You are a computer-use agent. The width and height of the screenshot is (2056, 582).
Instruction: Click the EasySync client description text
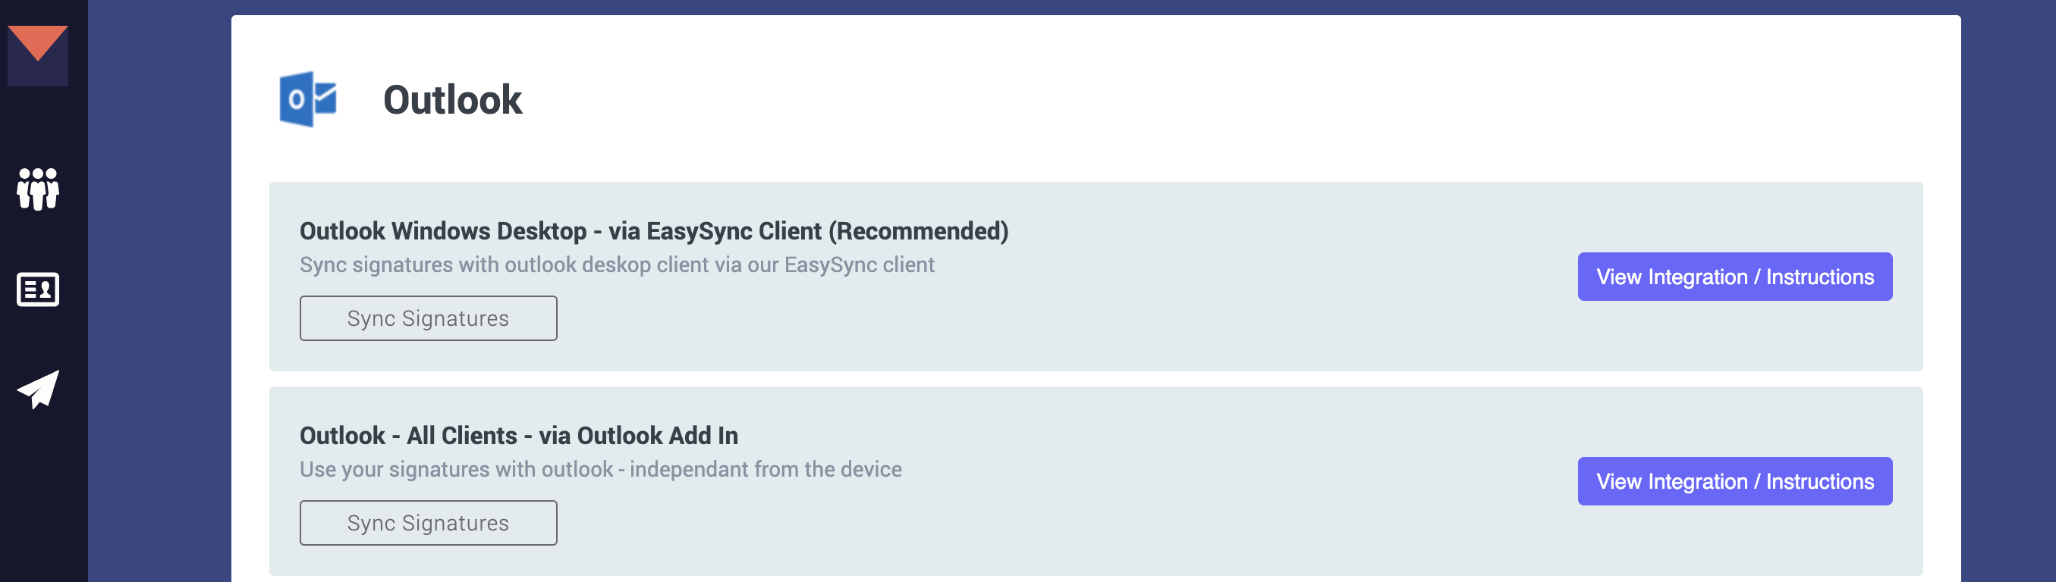616,264
